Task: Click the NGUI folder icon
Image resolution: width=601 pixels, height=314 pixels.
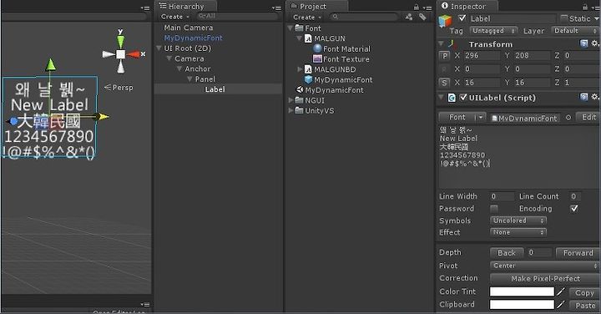Action: (300, 100)
